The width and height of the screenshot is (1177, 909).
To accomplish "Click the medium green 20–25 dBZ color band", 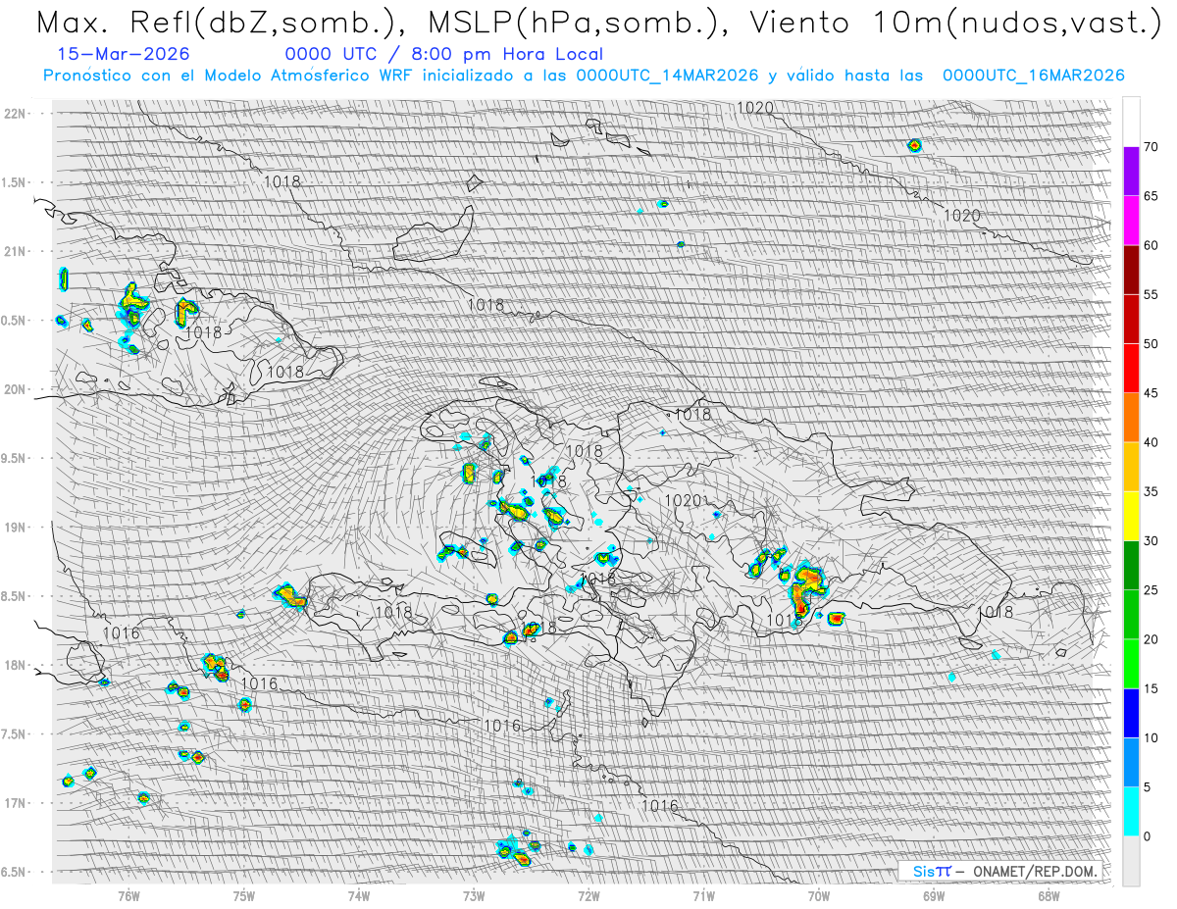I will 1131,615.
